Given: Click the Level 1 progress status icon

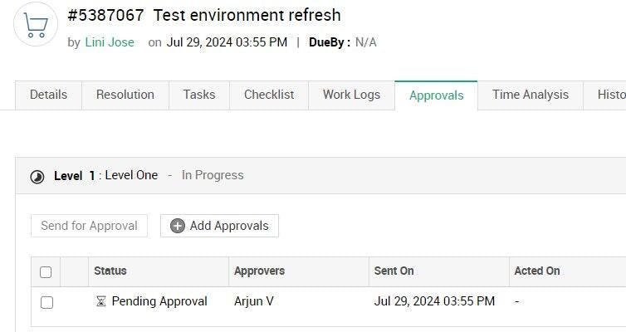Looking at the screenshot, I should (37, 176).
